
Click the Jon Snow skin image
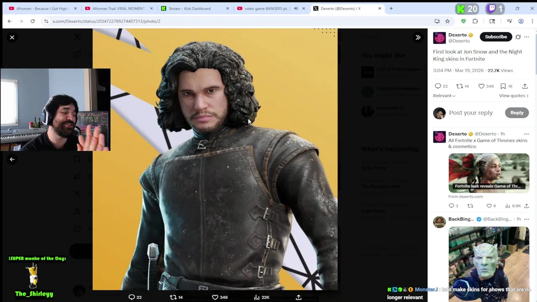coord(215,159)
